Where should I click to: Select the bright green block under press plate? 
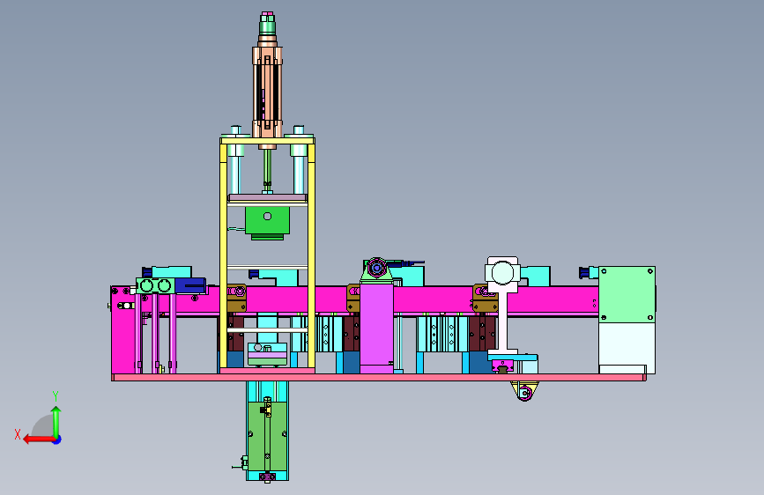[x=267, y=222]
